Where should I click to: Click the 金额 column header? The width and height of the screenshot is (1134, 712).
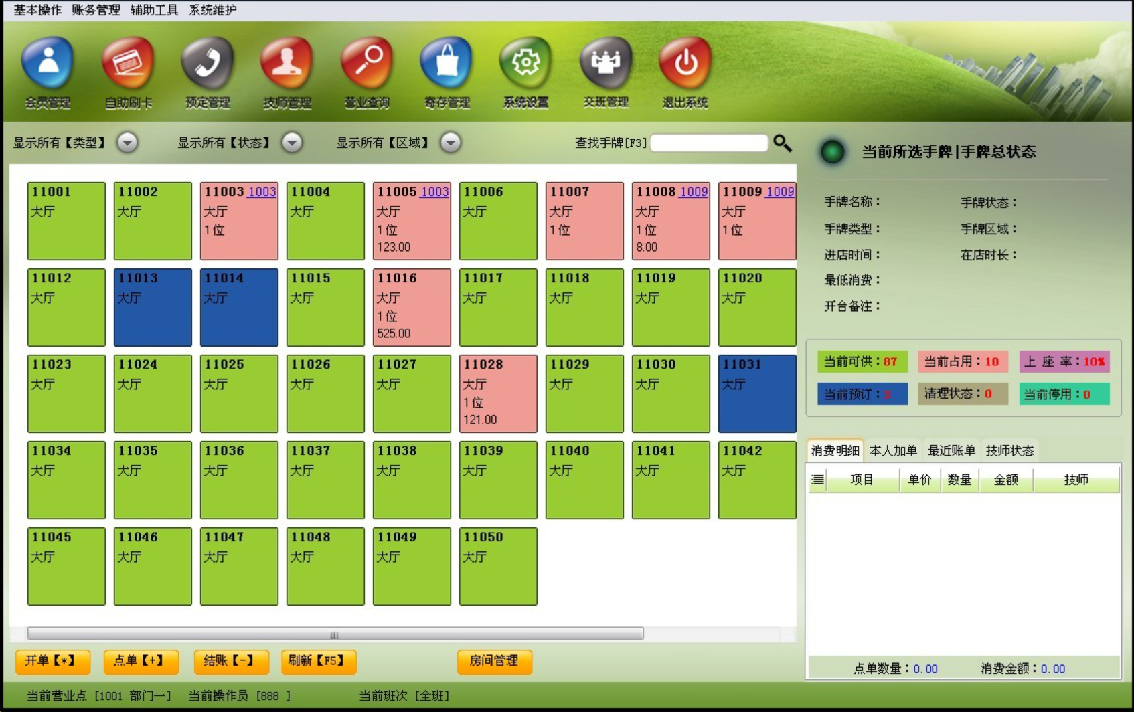(1005, 480)
